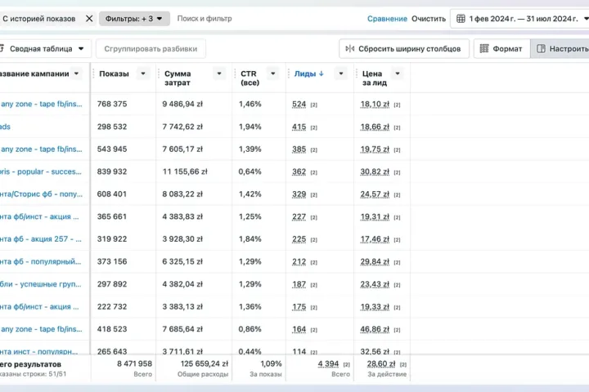
Task: Open the 'Фильтры: + 3' dropdown
Action: click(134, 19)
